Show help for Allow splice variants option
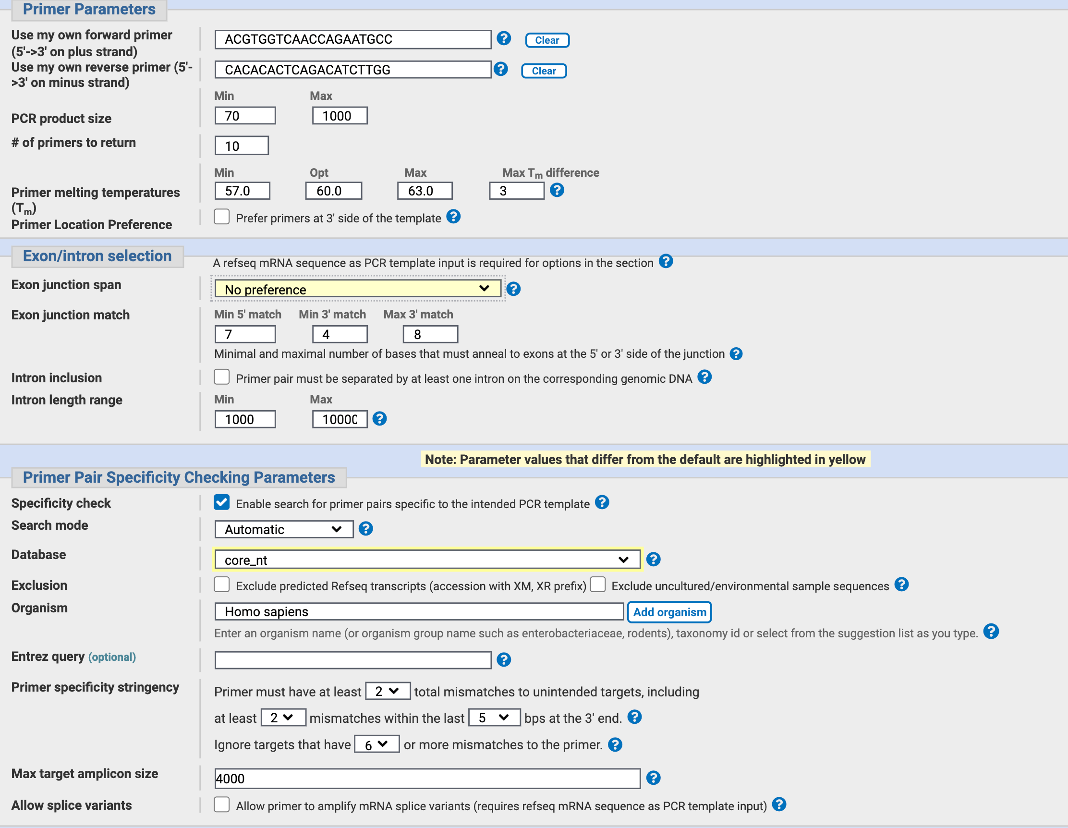This screenshot has height=828, width=1068. [x=778, y=804]
